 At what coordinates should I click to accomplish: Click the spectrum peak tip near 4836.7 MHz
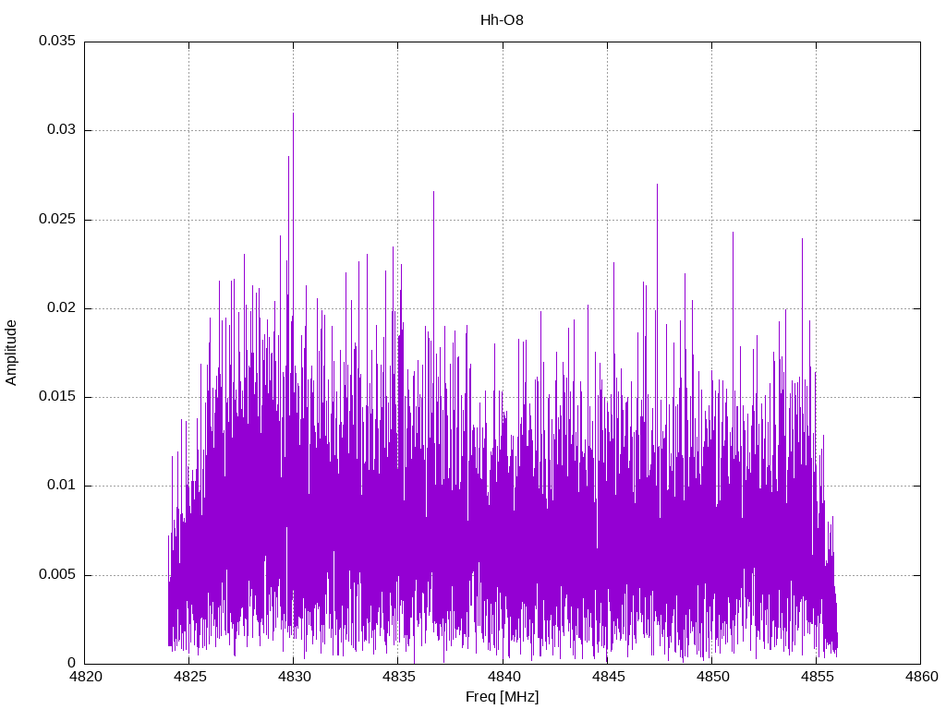pos(433,193)
